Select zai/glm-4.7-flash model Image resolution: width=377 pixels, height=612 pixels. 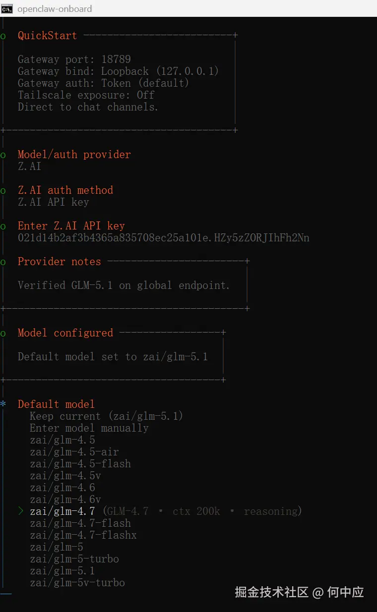pyautogui.click(x=80, y=523)
